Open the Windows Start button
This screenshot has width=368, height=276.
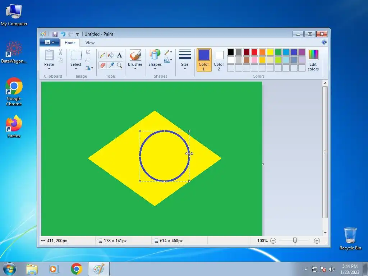coord(10,269)
